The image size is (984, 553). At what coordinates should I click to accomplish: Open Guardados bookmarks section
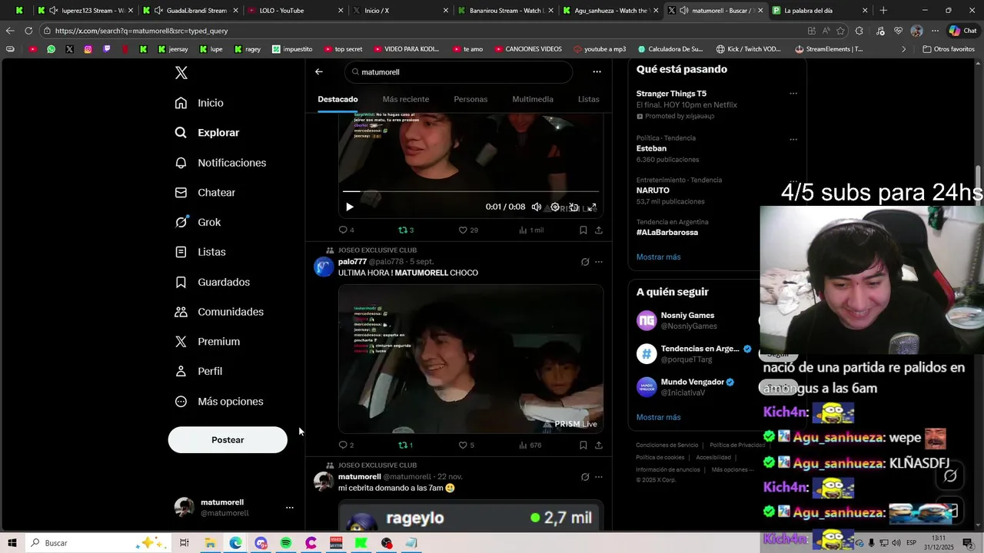click(211, 282)
